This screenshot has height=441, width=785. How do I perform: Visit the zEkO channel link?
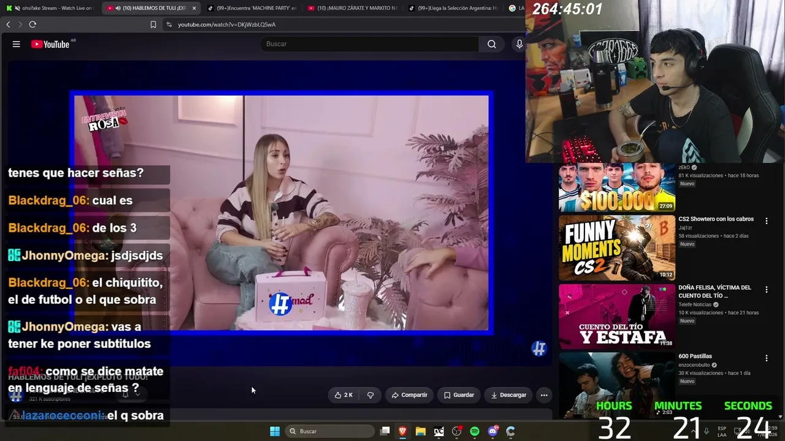coord(684,167)
